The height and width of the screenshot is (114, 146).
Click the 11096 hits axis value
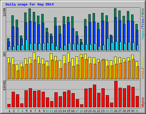click(x=4, y=12)
